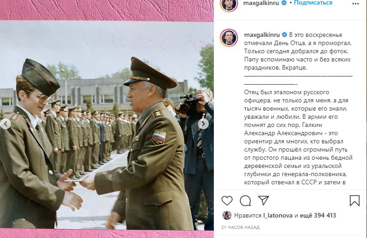
Task: Go to the next photo with right arrow
Action: 203,124
